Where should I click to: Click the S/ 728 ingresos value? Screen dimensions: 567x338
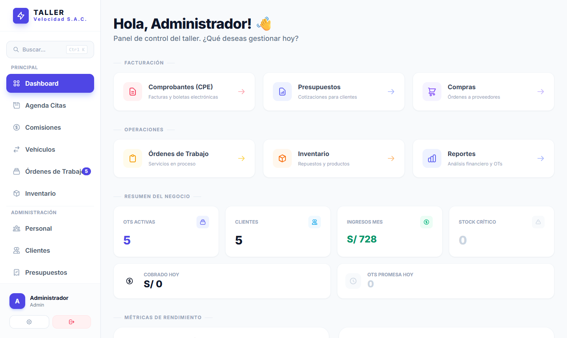point(362,239)
